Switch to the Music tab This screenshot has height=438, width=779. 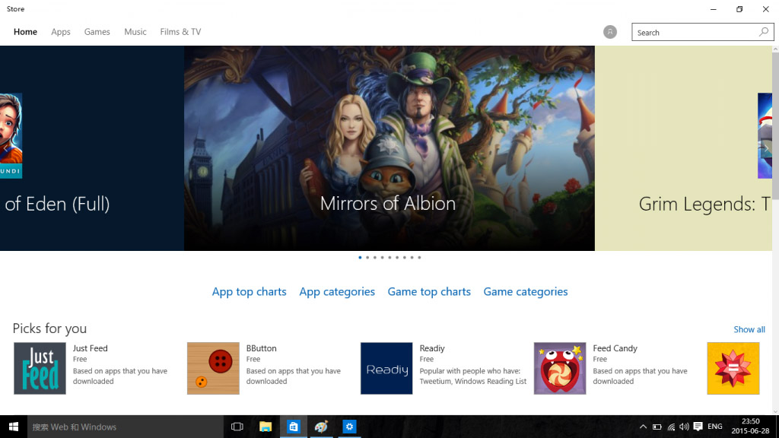[x=135, y=32]
